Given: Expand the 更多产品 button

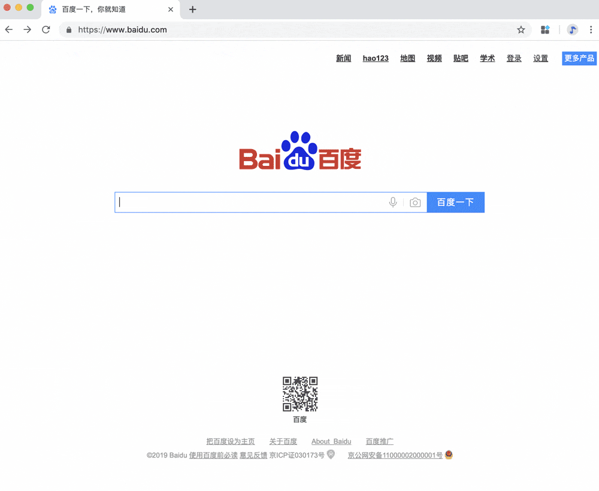Looking at the screenshot, I should point(579,59).
